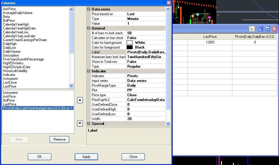Click property grid scroll up arrow
This screenshot has height=165, width=279.
click(168, 9)
